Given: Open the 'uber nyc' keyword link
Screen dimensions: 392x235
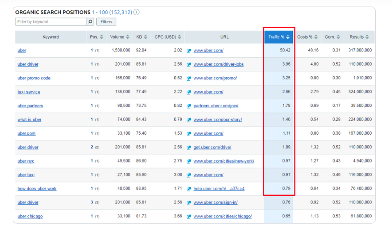Looking at the screenshot, I should coord(26,161).
